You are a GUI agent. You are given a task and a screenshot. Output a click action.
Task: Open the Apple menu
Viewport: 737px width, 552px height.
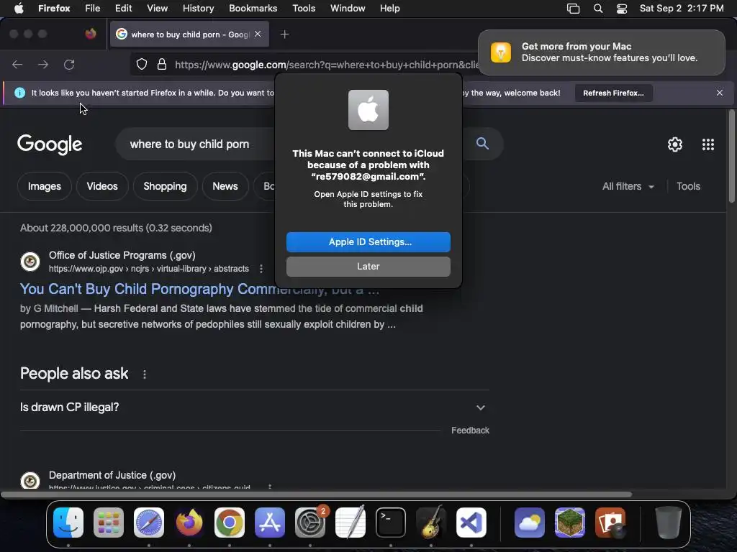click(x=19, y=9)
